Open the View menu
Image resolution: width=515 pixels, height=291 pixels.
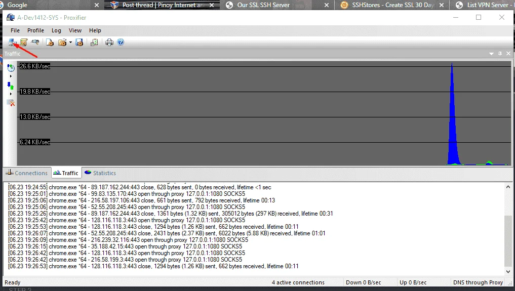click(x=75, y=30)
